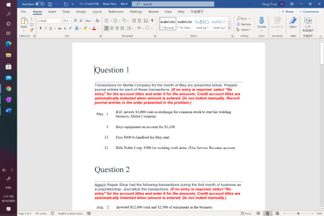Click the Paste clipboard icon
Image resolution: width=324 pixels, height=216 pixels.
24,21
